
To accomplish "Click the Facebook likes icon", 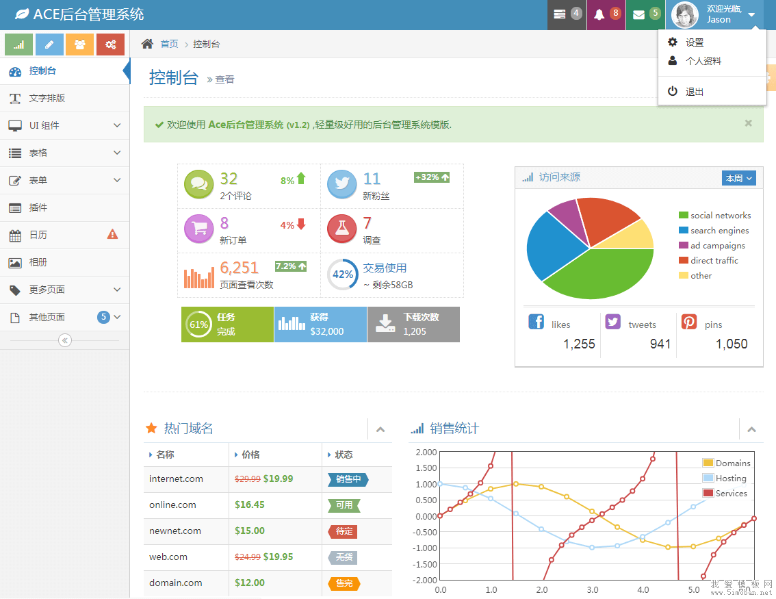I will 536,322.
